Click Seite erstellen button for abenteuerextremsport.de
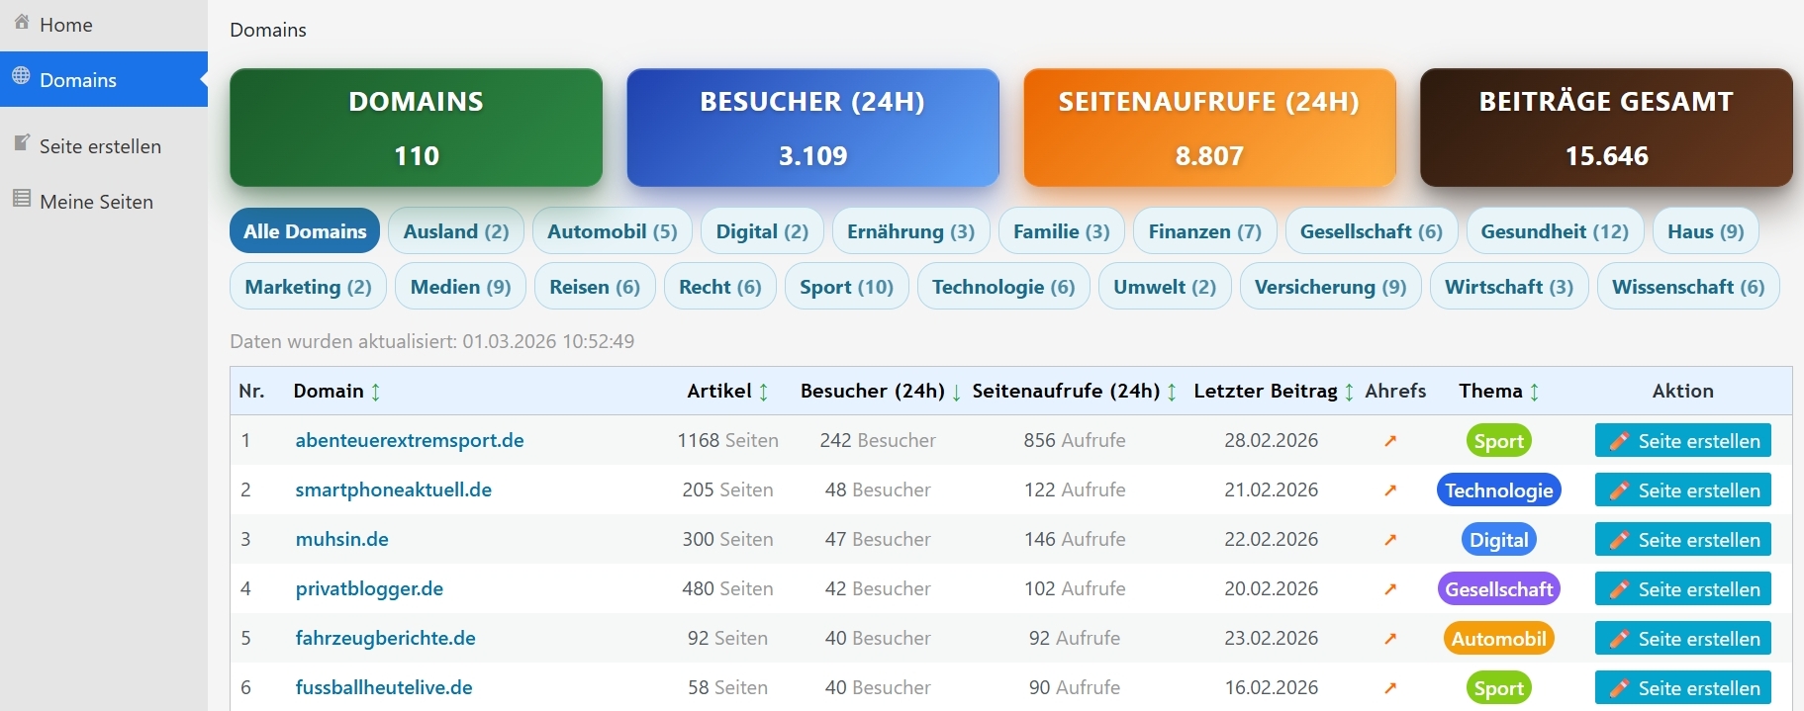This screenshot has width=1804, height=711. click(x=1683, y=441)
